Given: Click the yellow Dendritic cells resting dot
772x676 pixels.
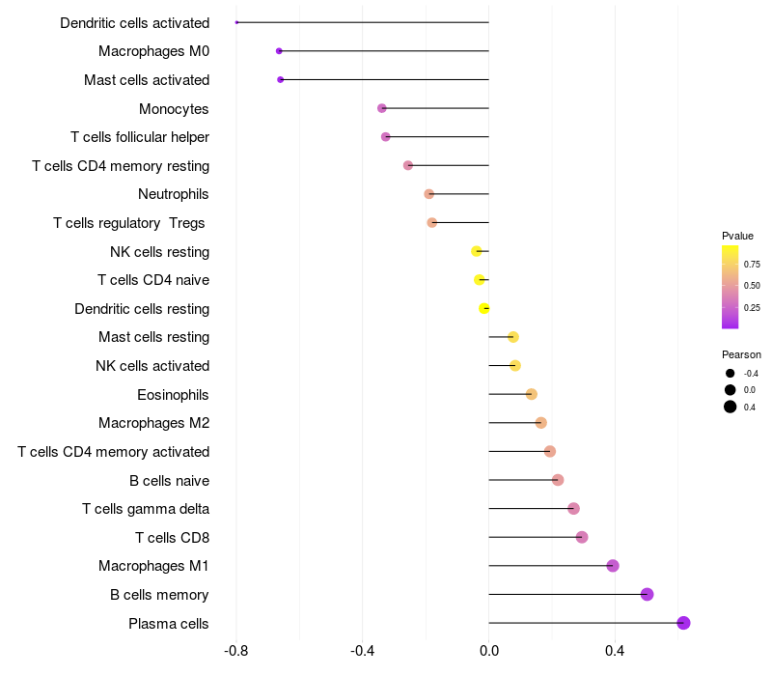Looking at the screenshot, I should 484,308.
